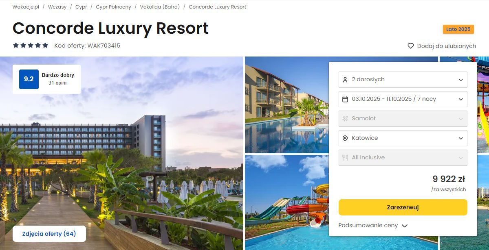Image resolution: width=489 pixels, height=250 pixels.
Task: Click the Zarezerwuj booking button
Action: point(403,207)
